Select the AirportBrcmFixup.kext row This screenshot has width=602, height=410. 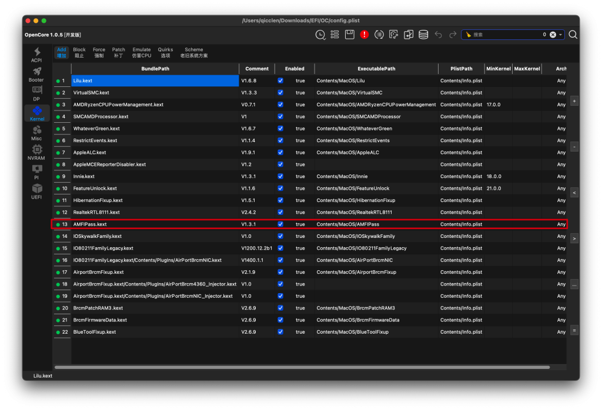[309, 272]
